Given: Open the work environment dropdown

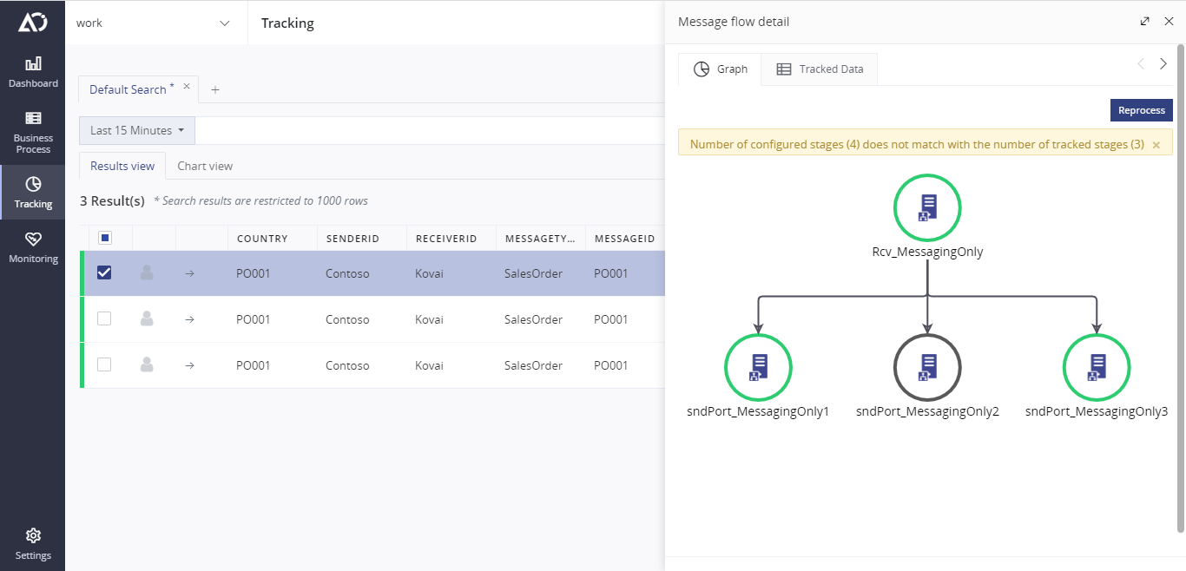Looking at the screenshot, I should point(156,23).
